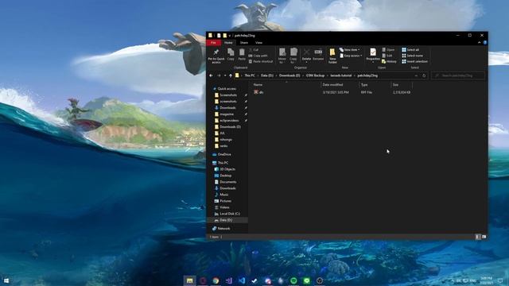Click Downloads (D) in address bar
The width and height of the screenshot is (509, 286).
(x=289, y=75)
